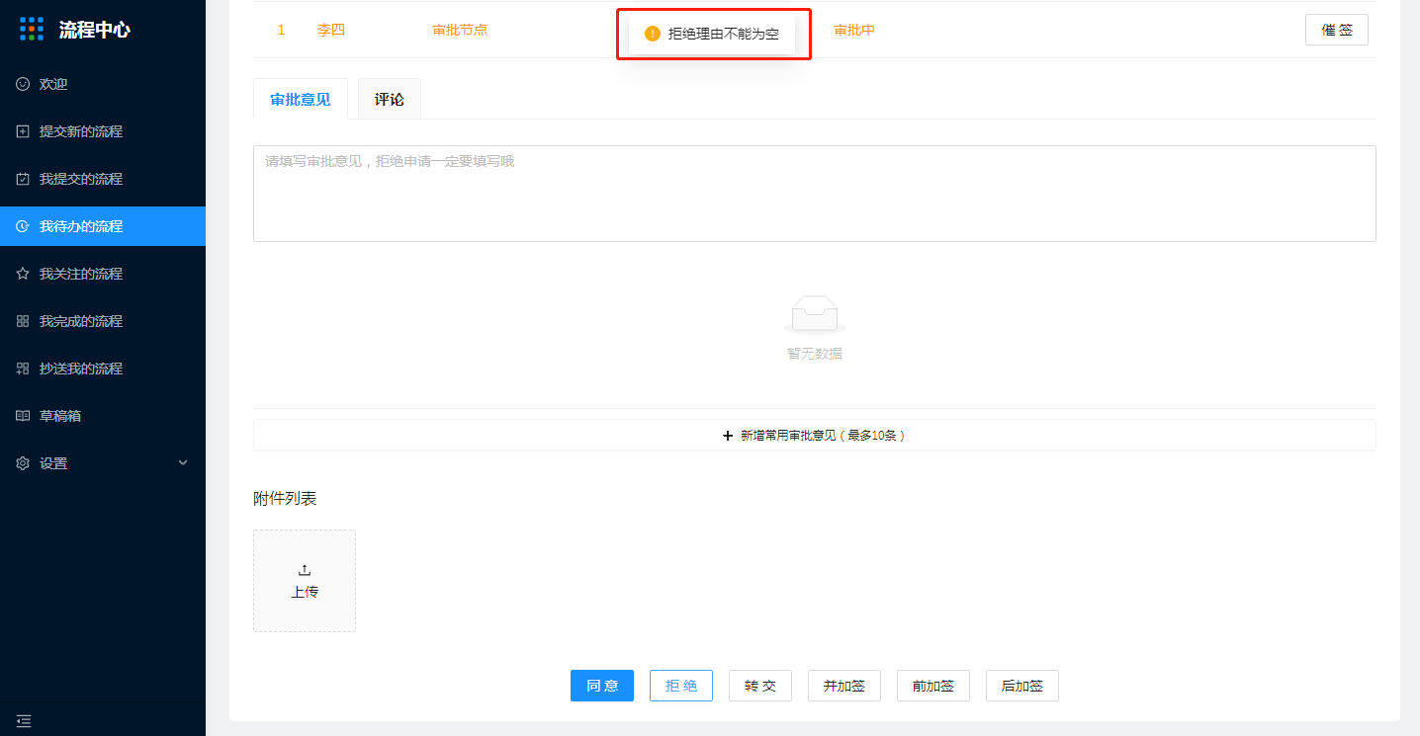Viewport: 1420px width, 736px height.
Task: Click the grid icon beside 我完成的流程
Action: (x=23, y=321)
